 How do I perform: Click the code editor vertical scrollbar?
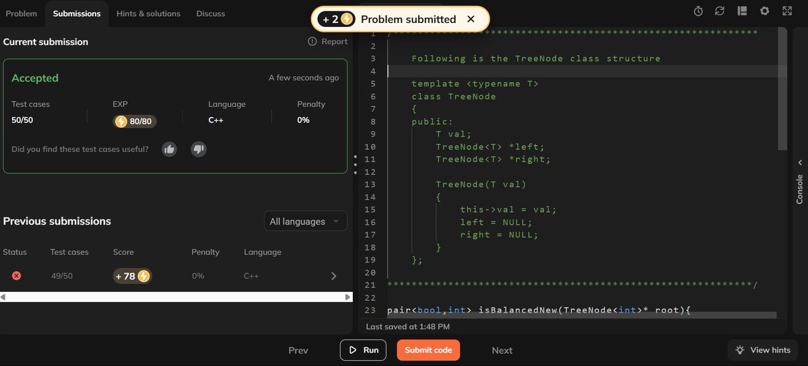click(x=782, y=89)
